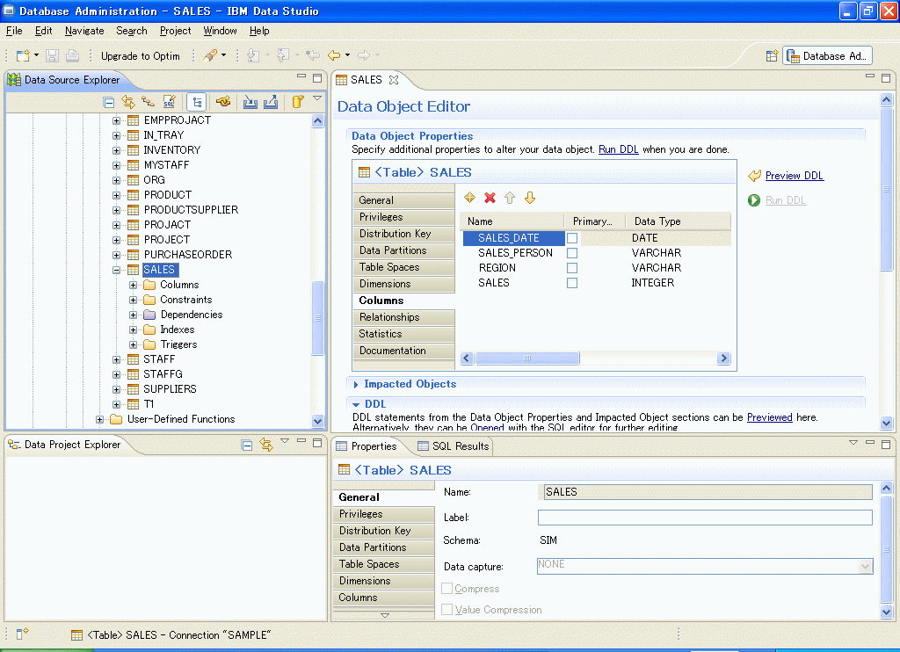Select the Database Ad... perspective icon

coord(826,55)
